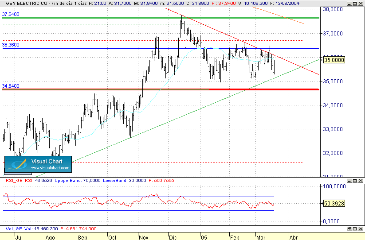The width and height of the screenshot is (365, 240).
Task: Click the Abr label on time axis
Action: point(294,237)
